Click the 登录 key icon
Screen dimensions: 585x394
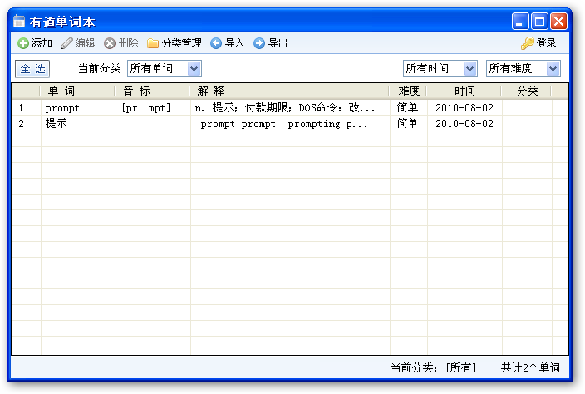pyautogui.click(x=527, y=43)
